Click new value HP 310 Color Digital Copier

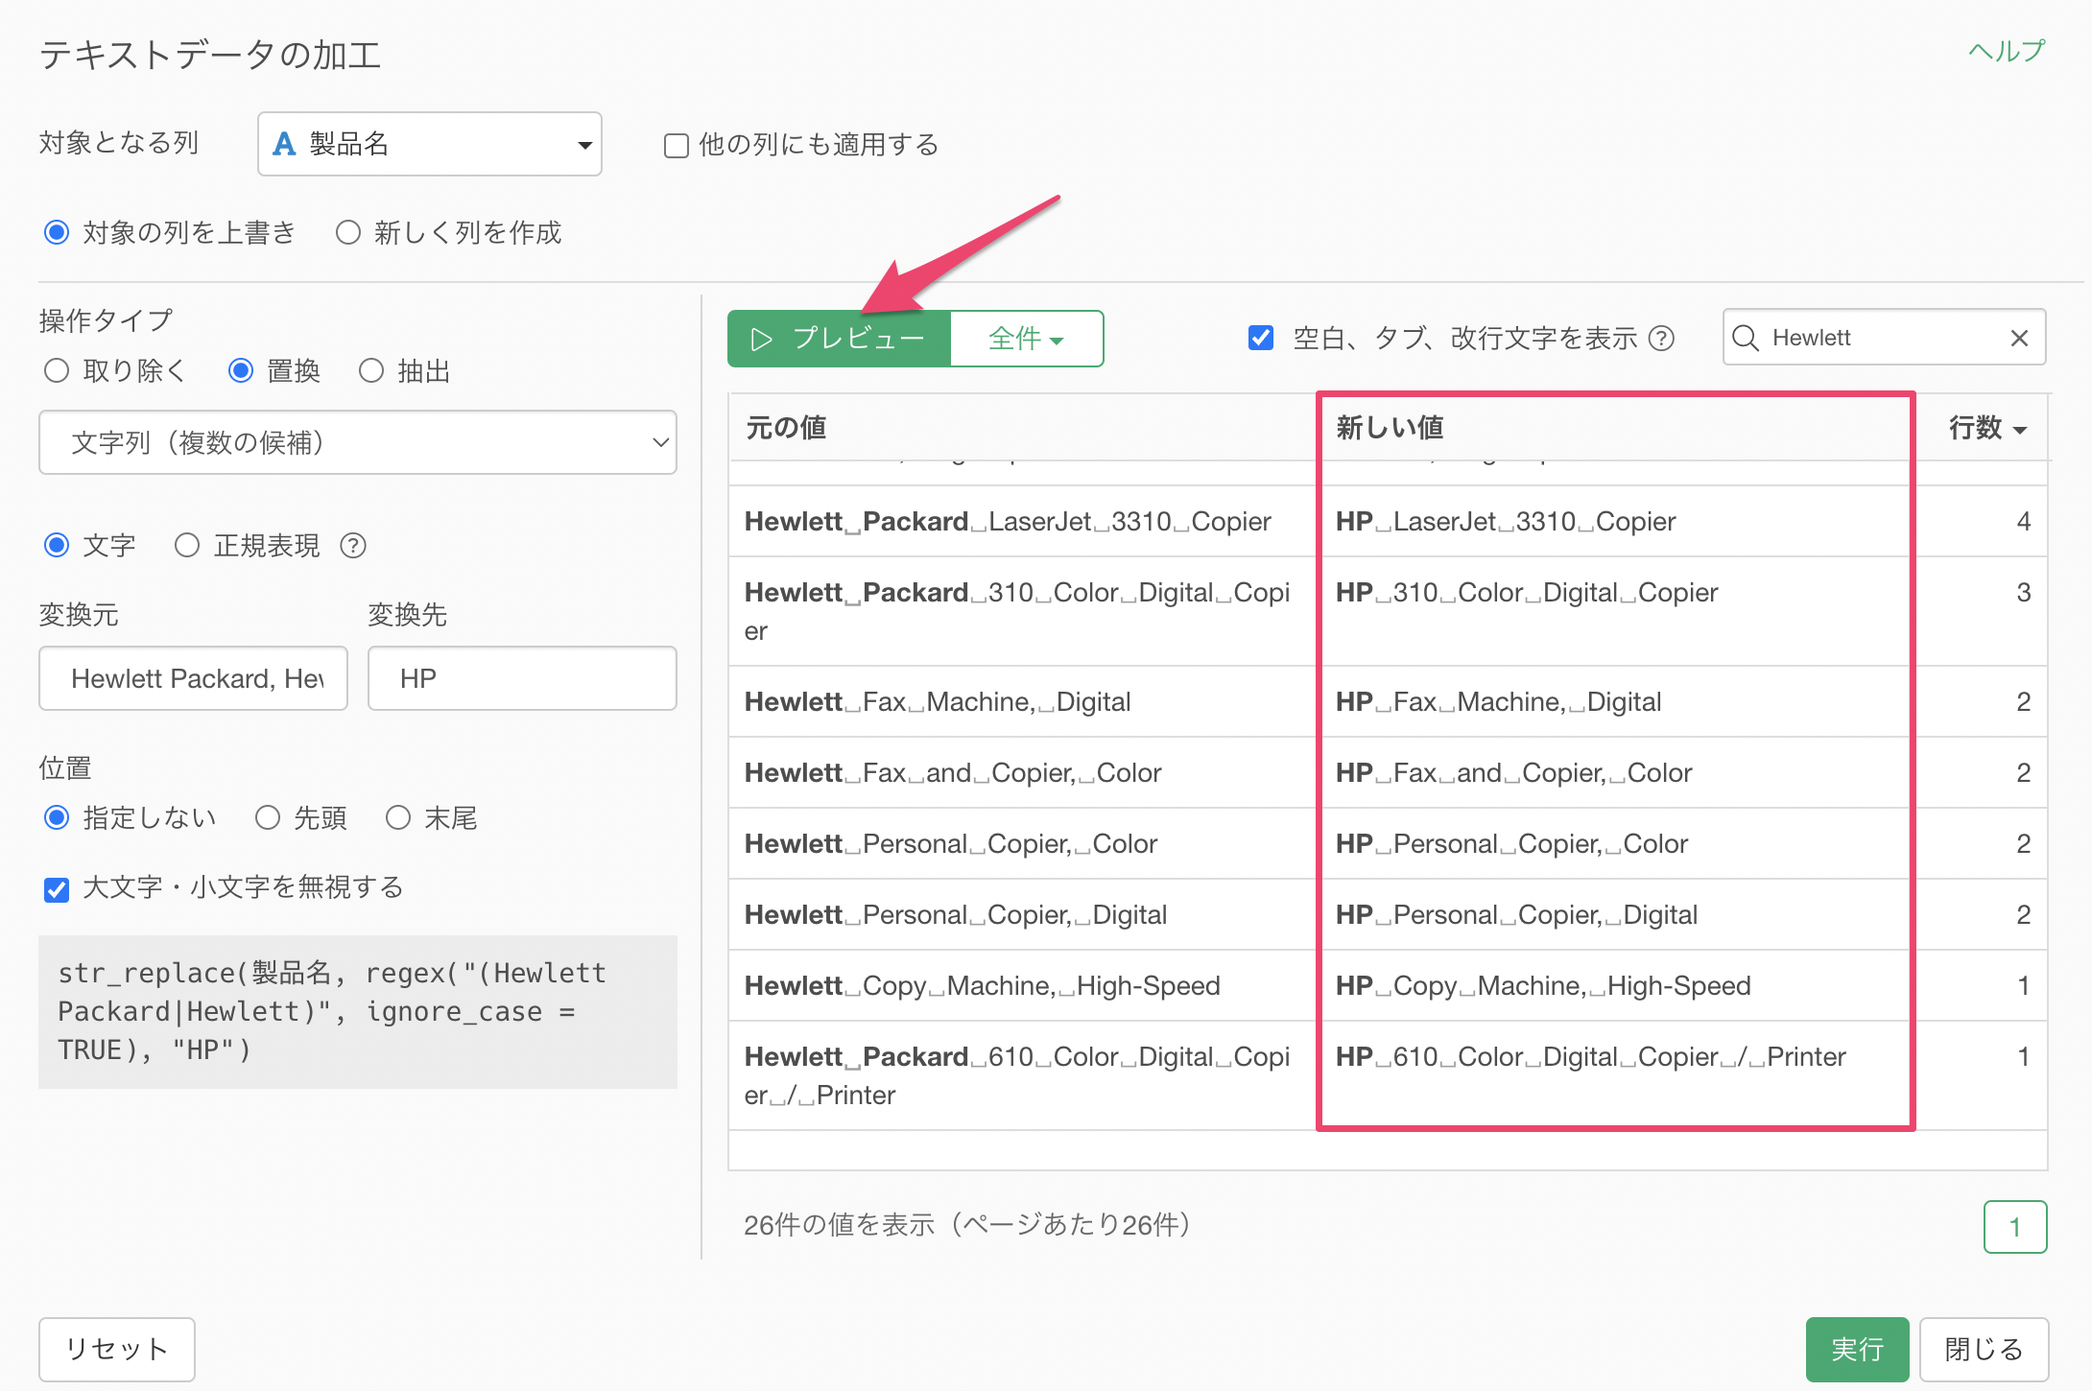(x=1527, y=593)
